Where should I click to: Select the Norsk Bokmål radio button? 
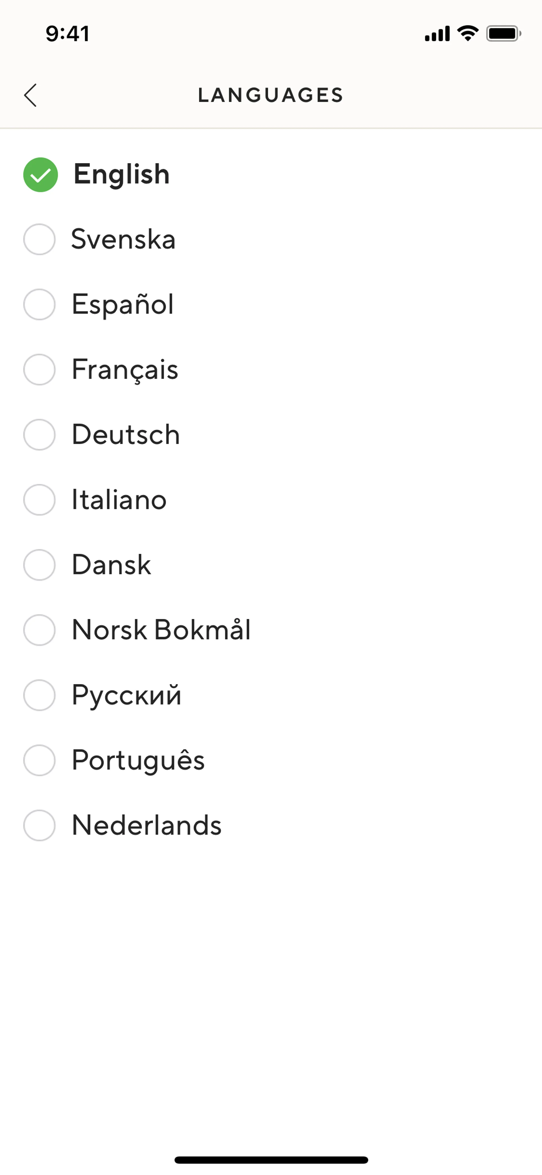point(40,630)
